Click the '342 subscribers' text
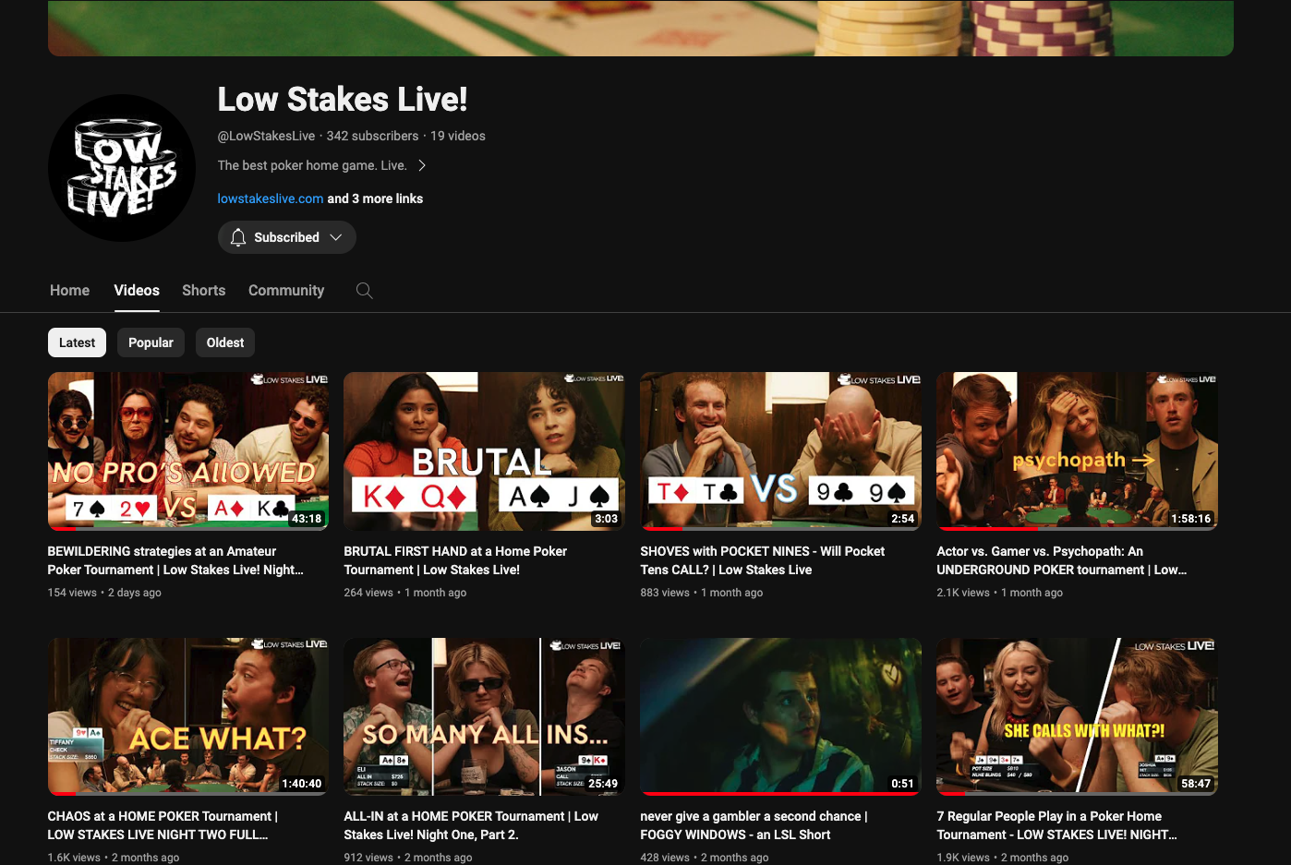This screenshot has width=1291, height=865. [x=372, y=136]
